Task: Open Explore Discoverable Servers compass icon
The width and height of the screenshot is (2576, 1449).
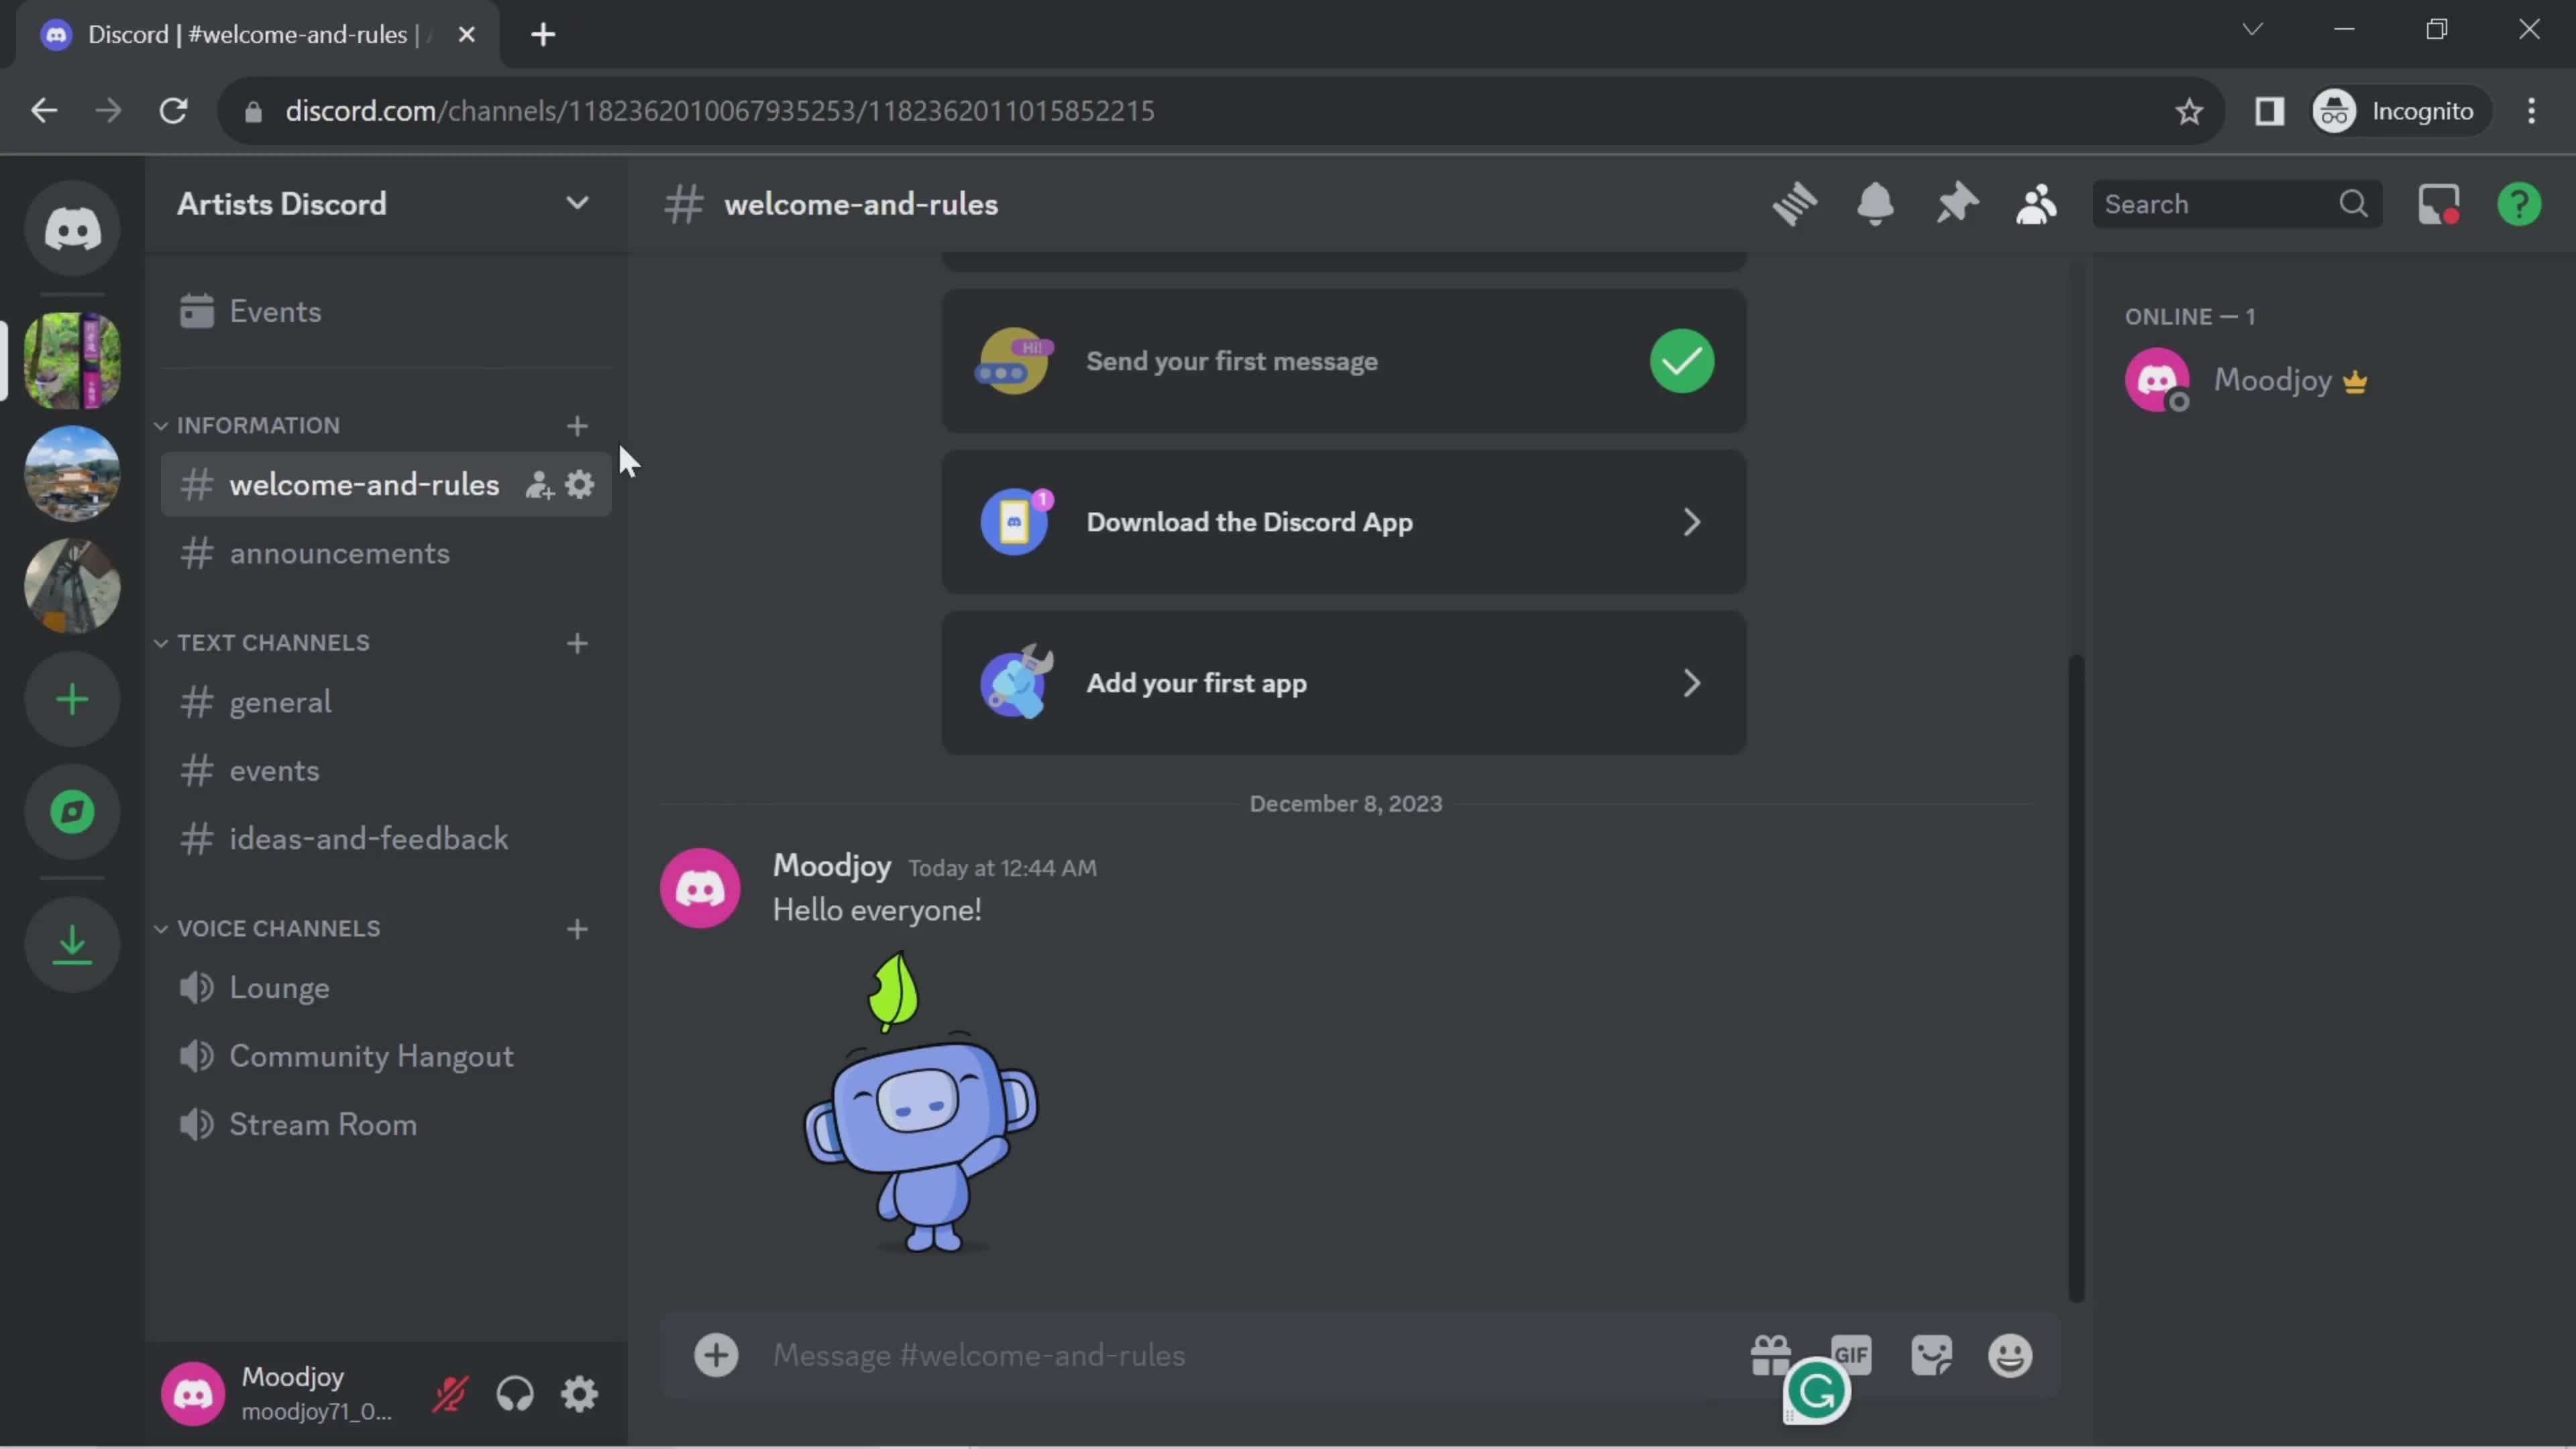Action: (72, 812)
